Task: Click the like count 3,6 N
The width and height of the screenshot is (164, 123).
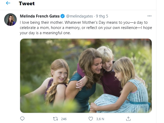Action: pyautogui.click(x=100, y=119)
